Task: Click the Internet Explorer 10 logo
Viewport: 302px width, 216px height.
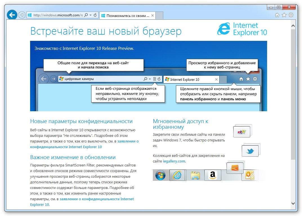Action: tap(242, 29)
